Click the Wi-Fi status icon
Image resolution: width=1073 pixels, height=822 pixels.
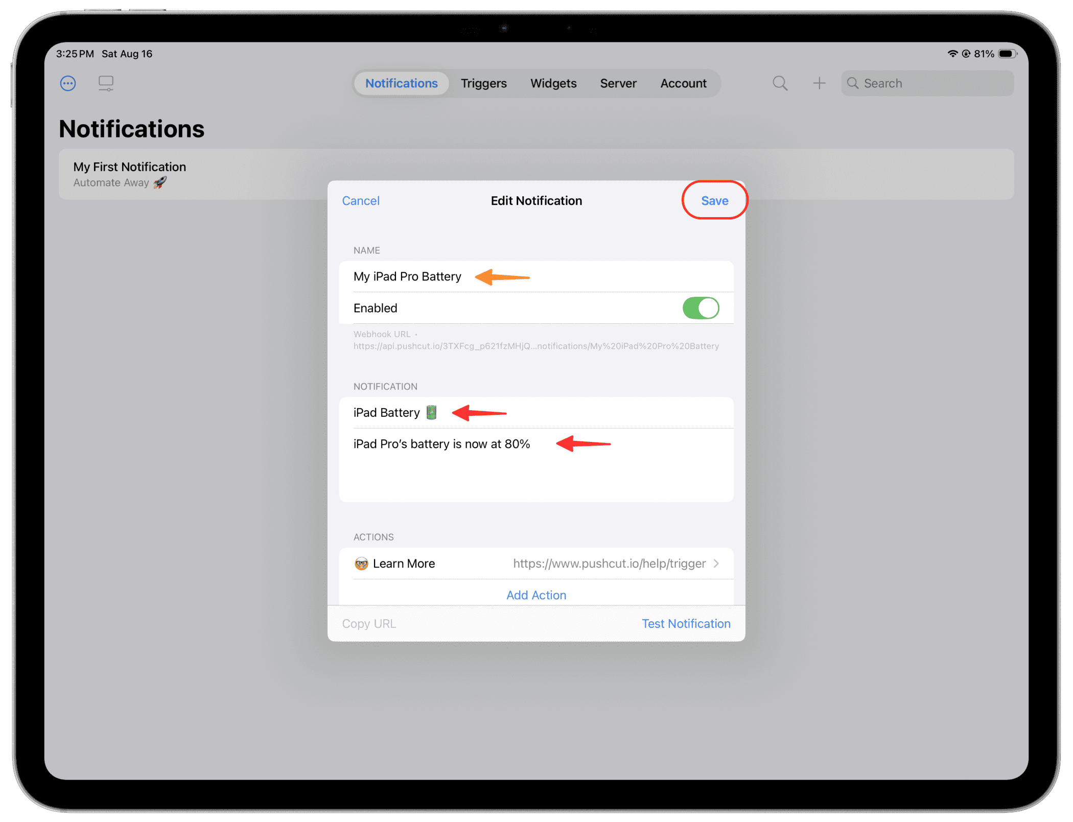[952, 54]
